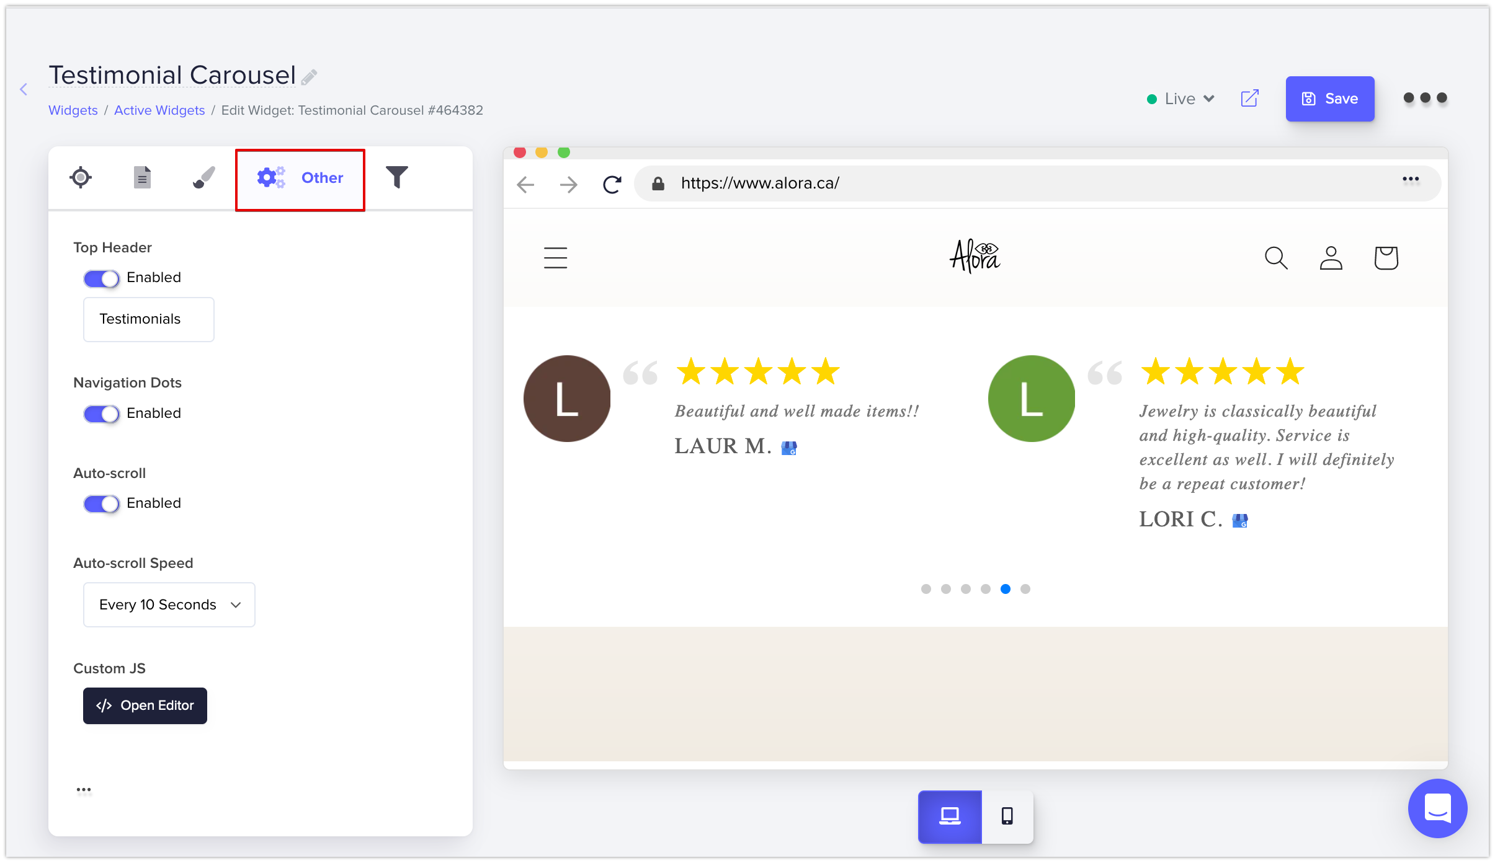Open the positioning tab with crosshair icon

pos(80,177)
